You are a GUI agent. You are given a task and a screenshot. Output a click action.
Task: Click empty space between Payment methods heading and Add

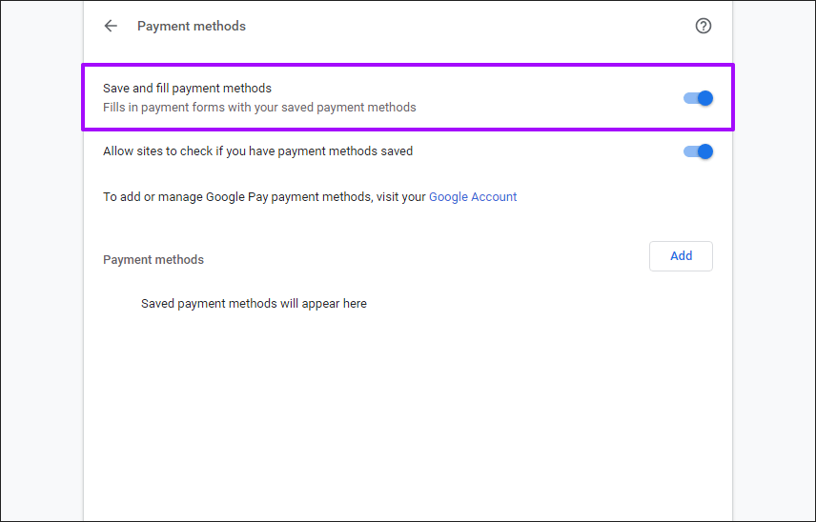[419, 259]
